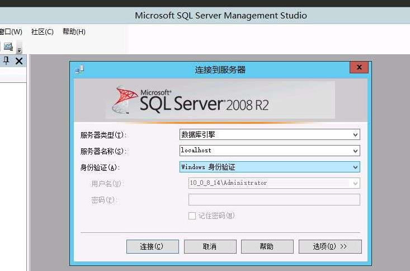The width and height of the screenshot is (410, 271).
Task: Click the server icon in dialog title bar
Action: coord(80,69)
